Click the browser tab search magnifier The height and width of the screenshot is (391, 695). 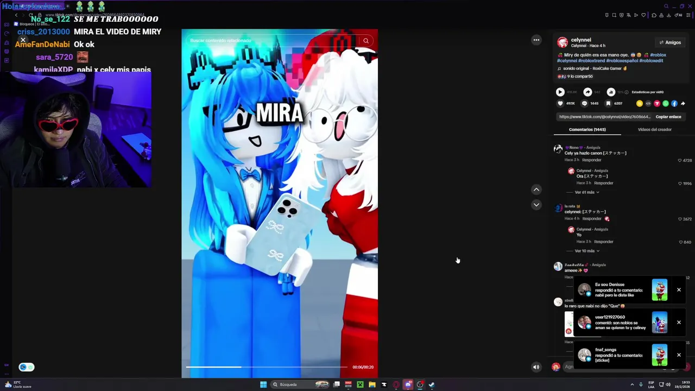(666, 6)
